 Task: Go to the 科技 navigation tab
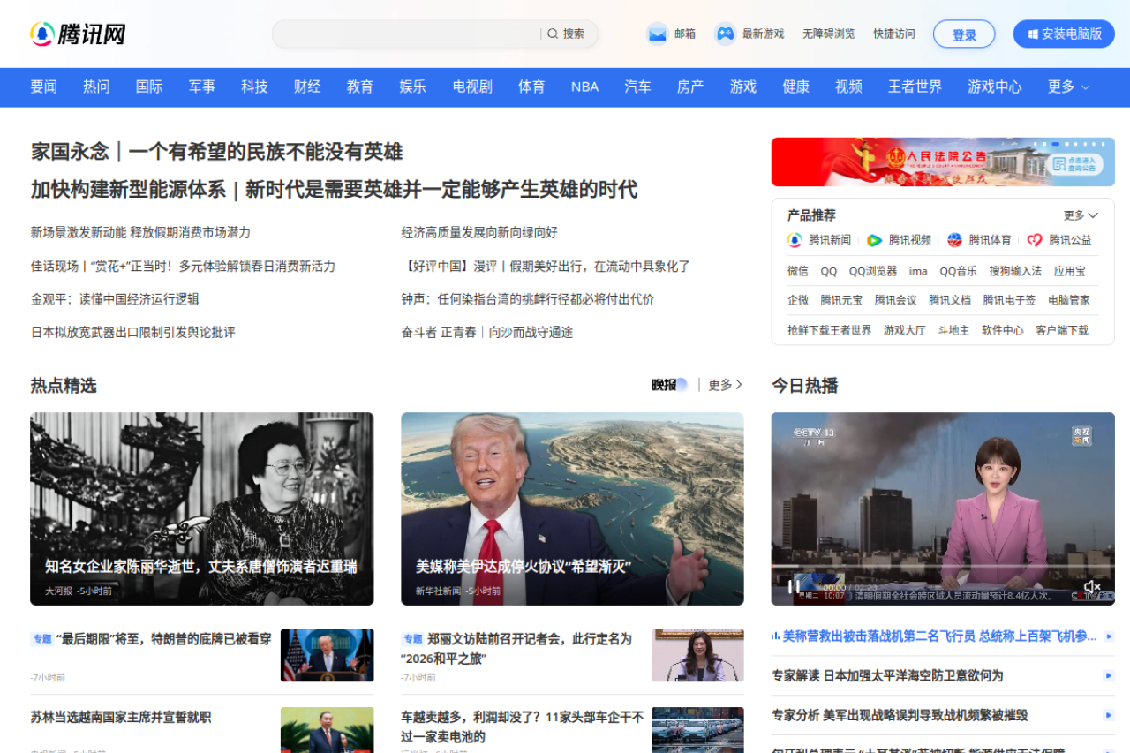(254, 87)
